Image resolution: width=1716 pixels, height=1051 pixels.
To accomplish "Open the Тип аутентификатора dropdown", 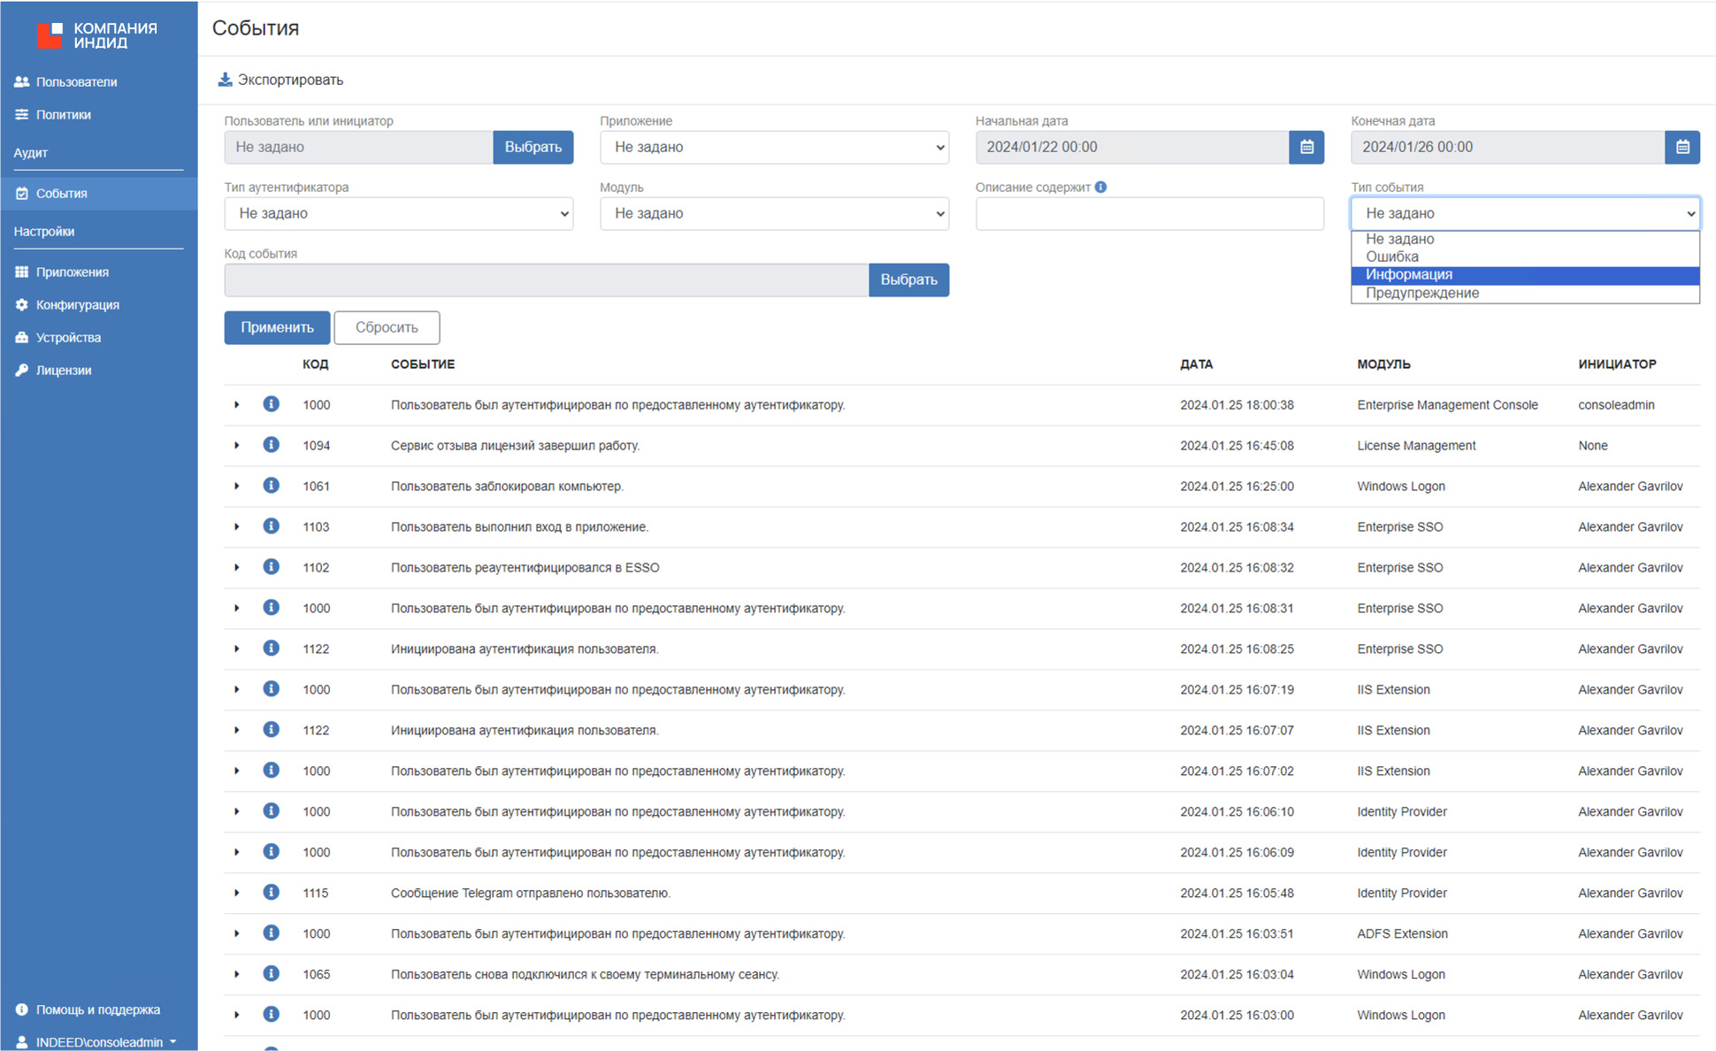I will (398, 213).
